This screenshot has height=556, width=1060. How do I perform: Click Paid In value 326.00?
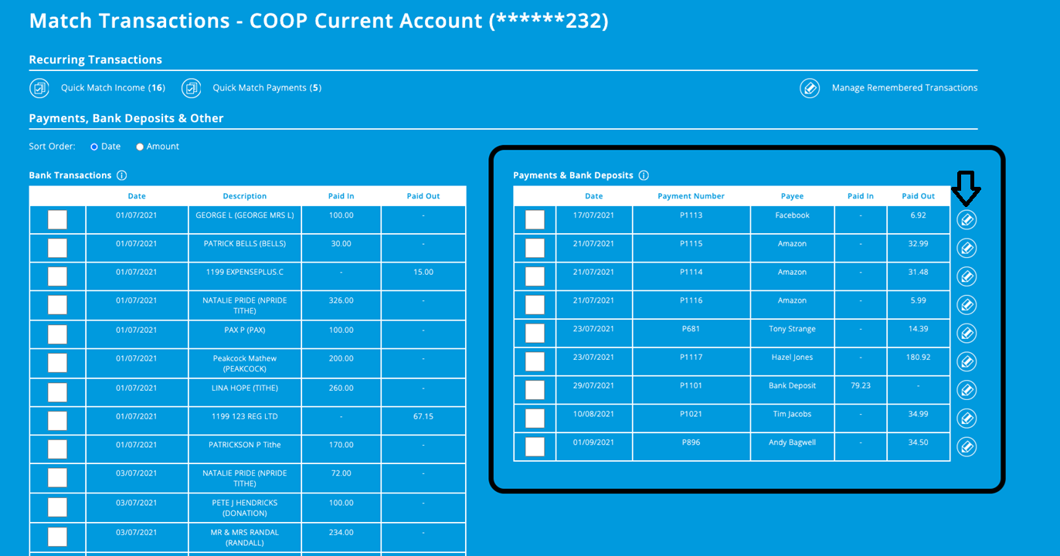341,301
